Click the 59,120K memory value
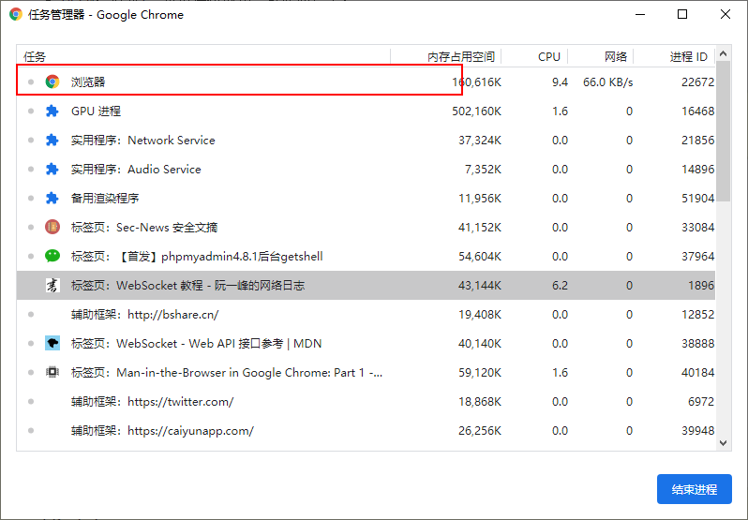748x520 pixels. [480, 373]
